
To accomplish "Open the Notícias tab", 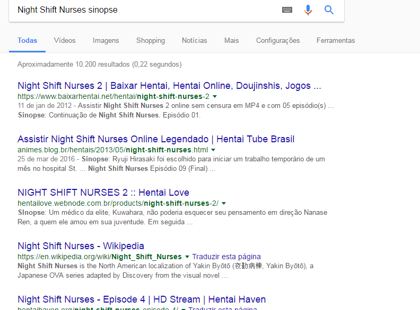I will [195, 40].
